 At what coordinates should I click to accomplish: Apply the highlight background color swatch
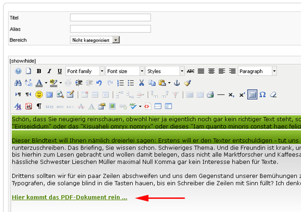53,83
